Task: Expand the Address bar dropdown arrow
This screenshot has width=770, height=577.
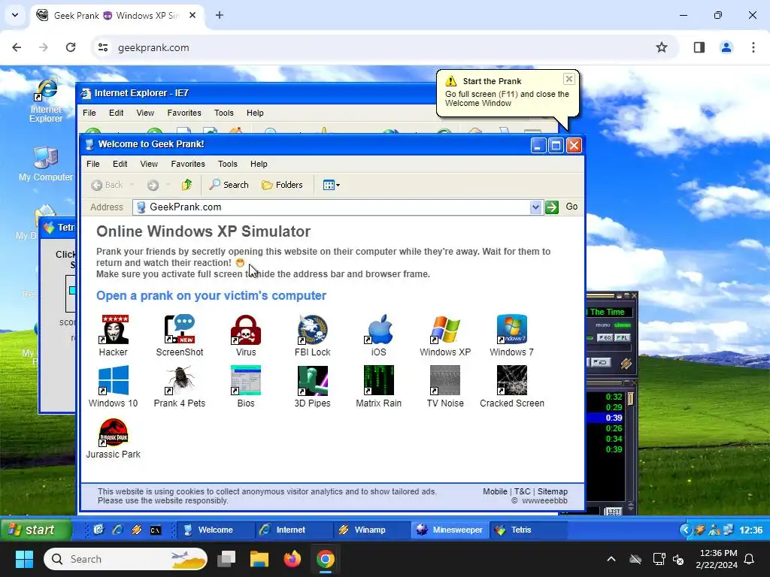Action: point(535,207)
